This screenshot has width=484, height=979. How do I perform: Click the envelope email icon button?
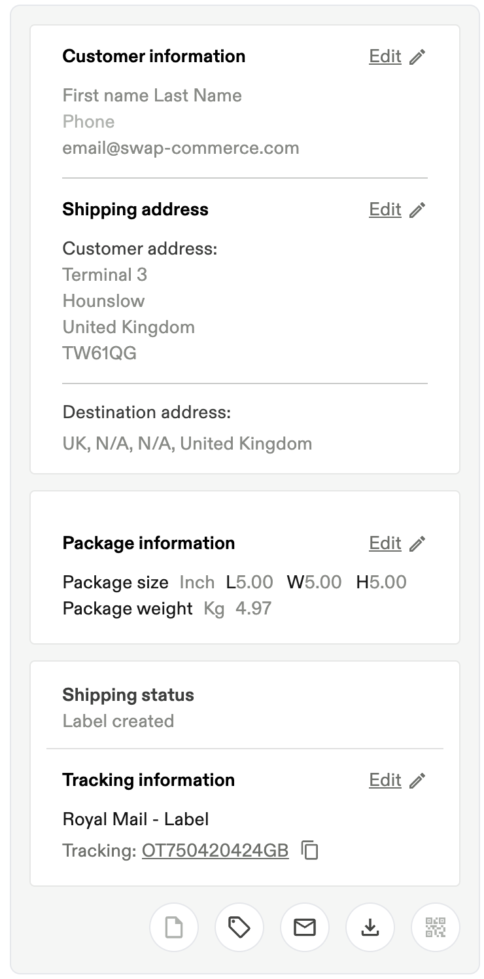(305, 927)
